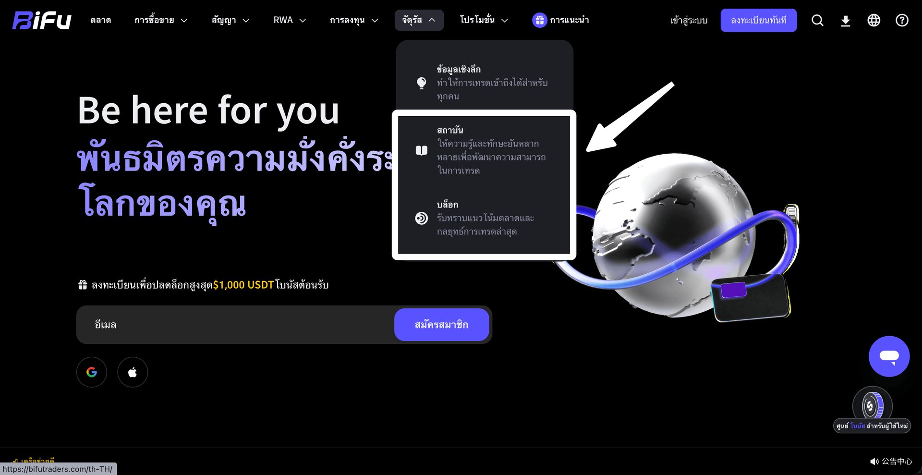The image size is (922, 475).
Task: Select บล็อก from the dropdown menu
Action: coord(484,218)
